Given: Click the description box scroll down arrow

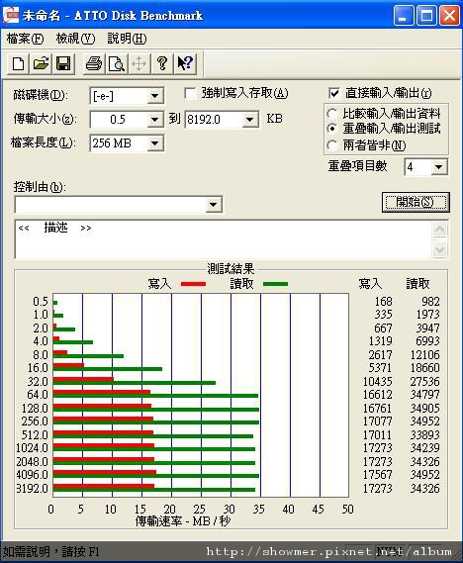Looking at the screenshot, I should [x=440, y=249].
